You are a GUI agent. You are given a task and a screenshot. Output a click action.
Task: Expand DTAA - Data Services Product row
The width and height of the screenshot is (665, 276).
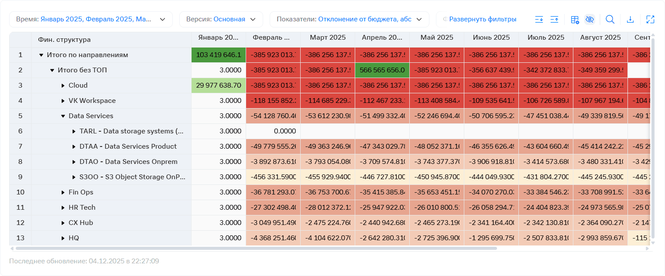[x=74, y=147]
